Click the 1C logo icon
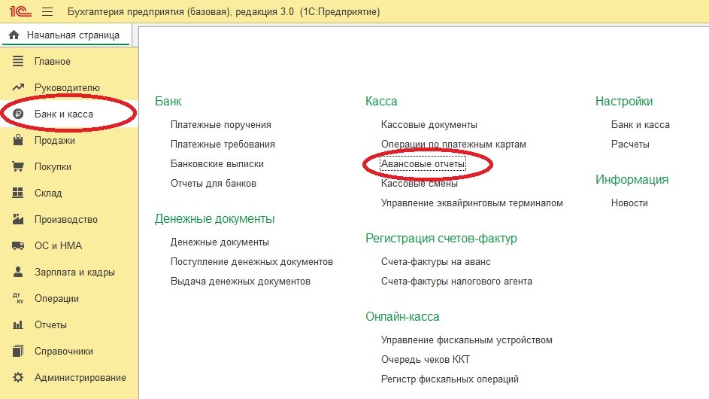The image size is (709, 399). click(x=19, y=13)
